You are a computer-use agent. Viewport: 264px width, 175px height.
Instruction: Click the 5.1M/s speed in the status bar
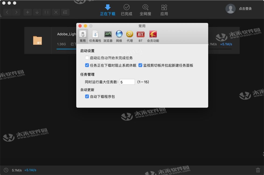click(17, 170)
